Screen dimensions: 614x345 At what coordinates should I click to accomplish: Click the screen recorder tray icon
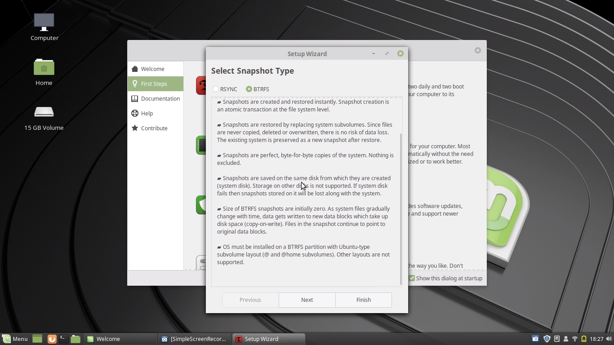click(x=535, y=339)
